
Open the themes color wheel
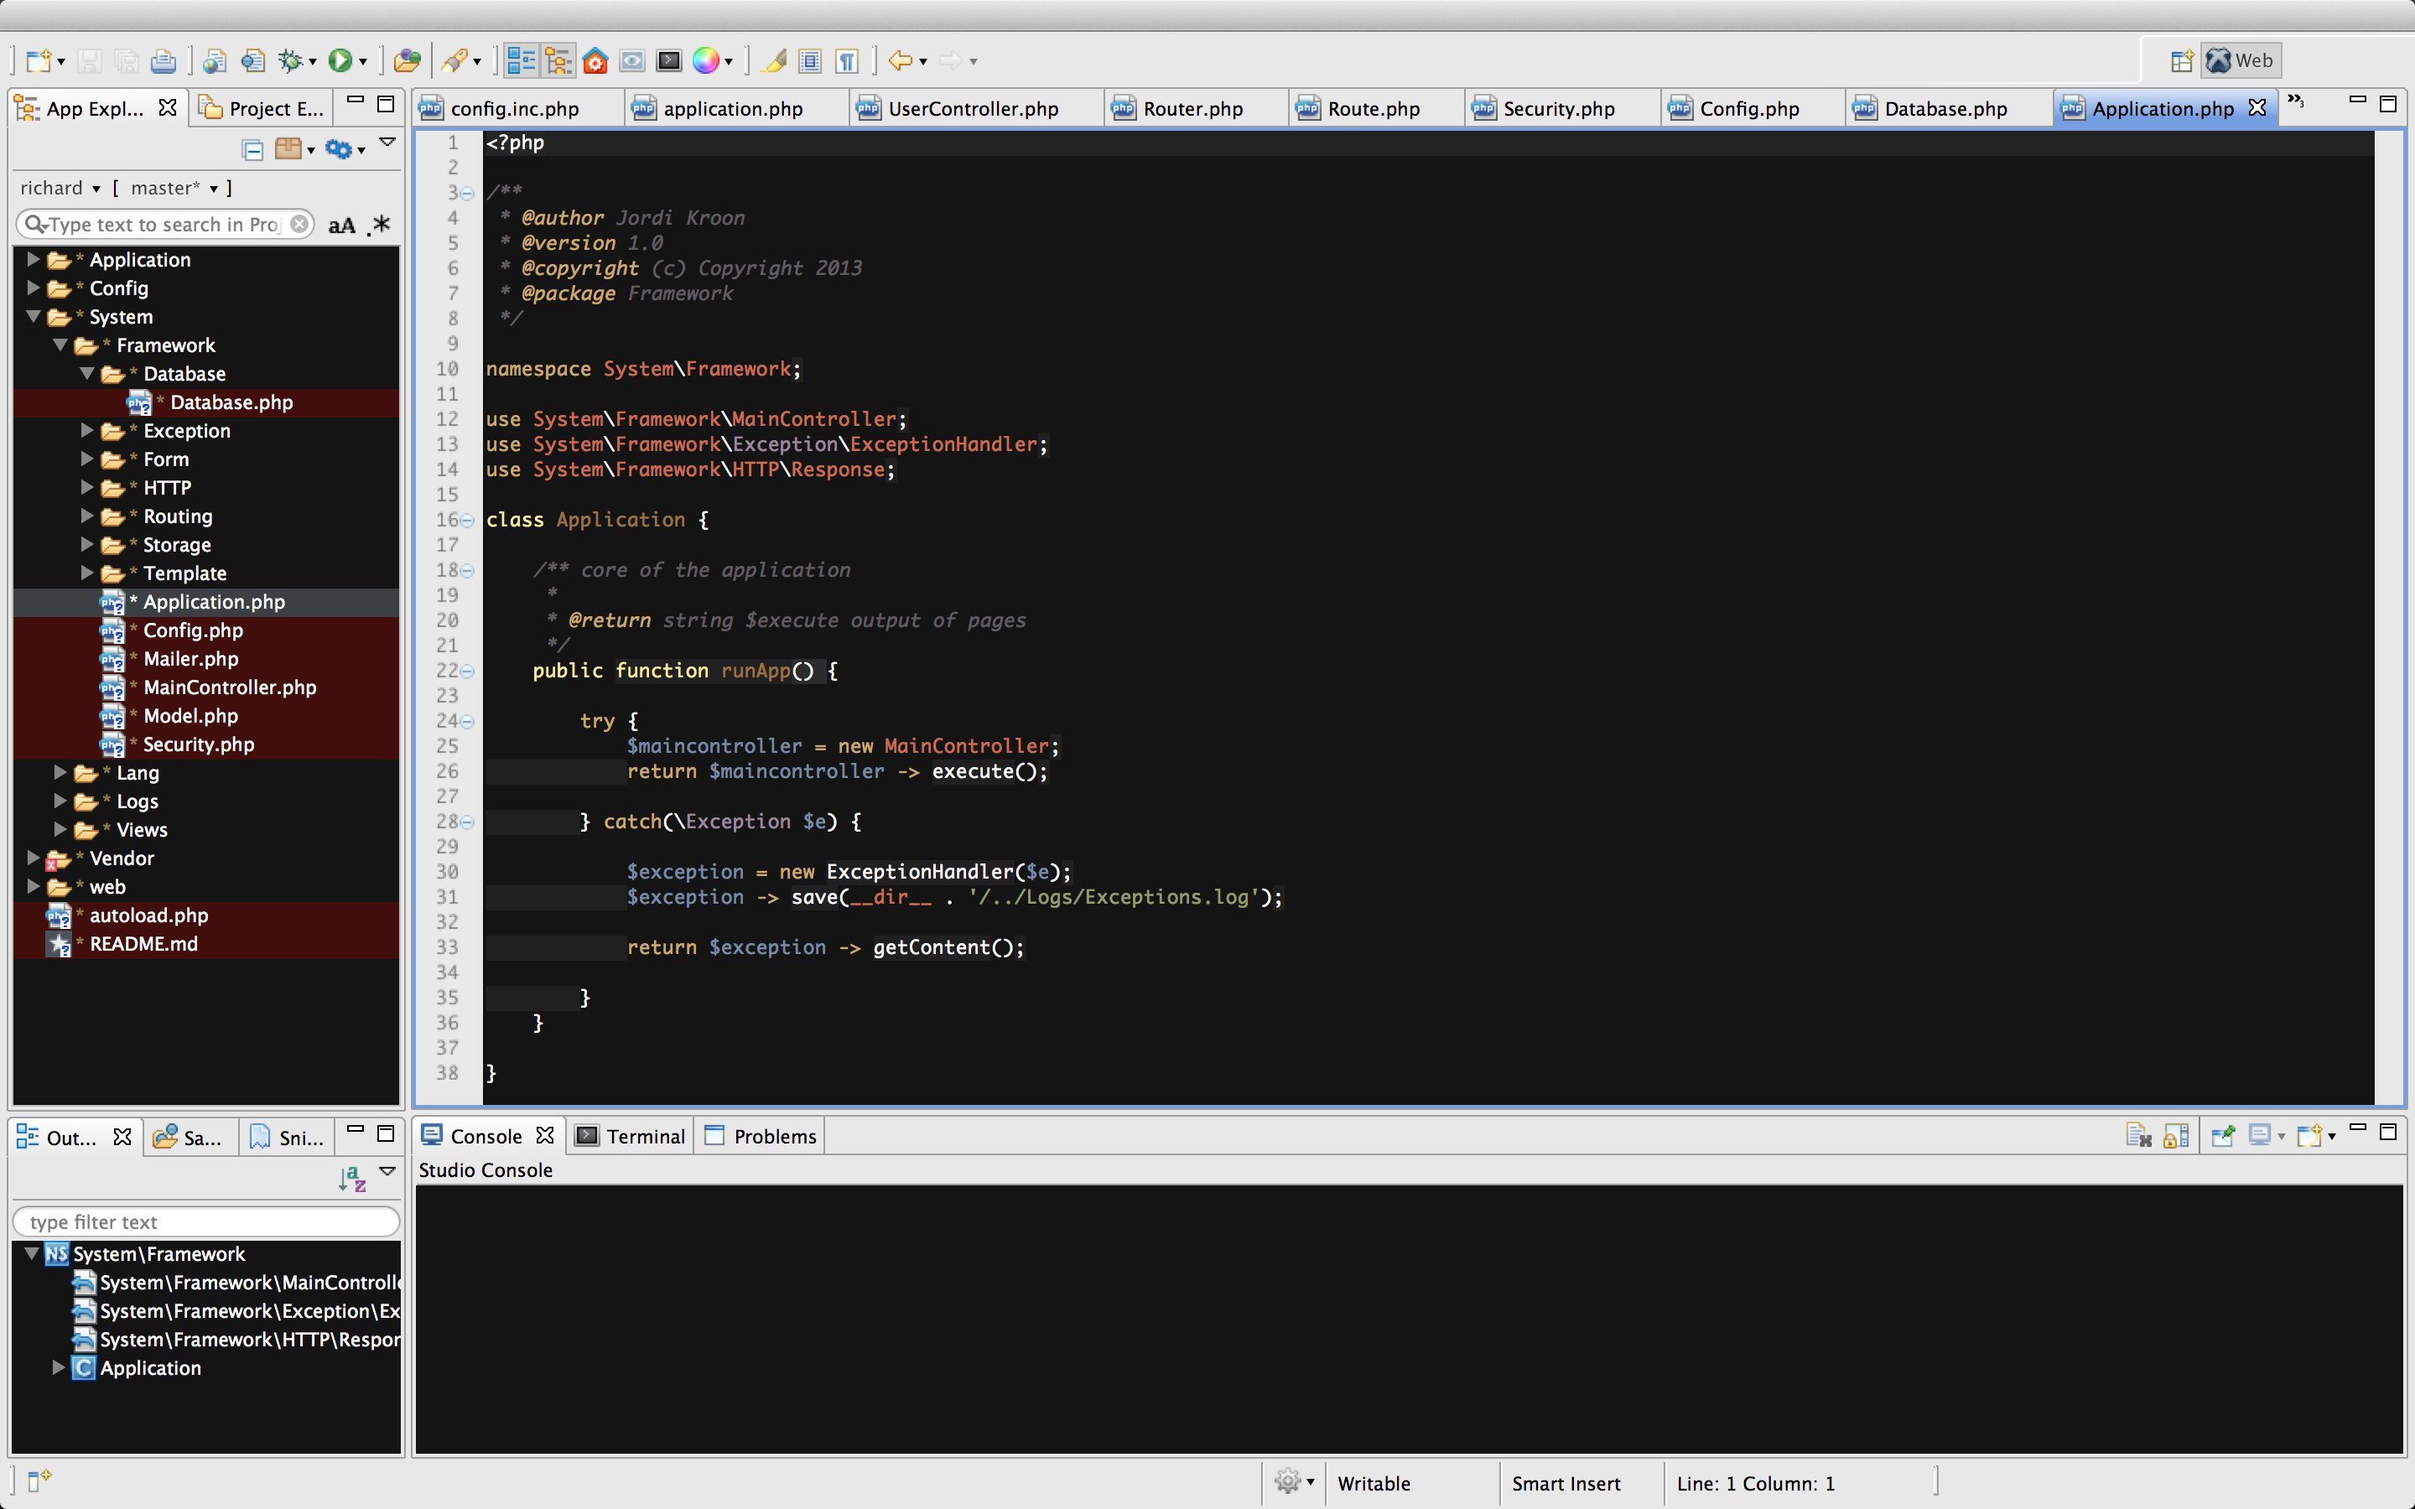click(x=705, y=61)
